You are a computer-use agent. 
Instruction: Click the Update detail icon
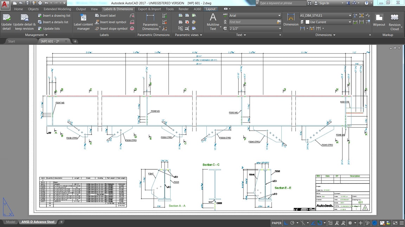point(6,18)
